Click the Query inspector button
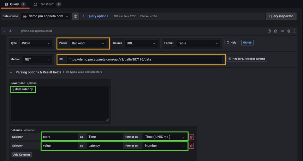 [281, 16]
